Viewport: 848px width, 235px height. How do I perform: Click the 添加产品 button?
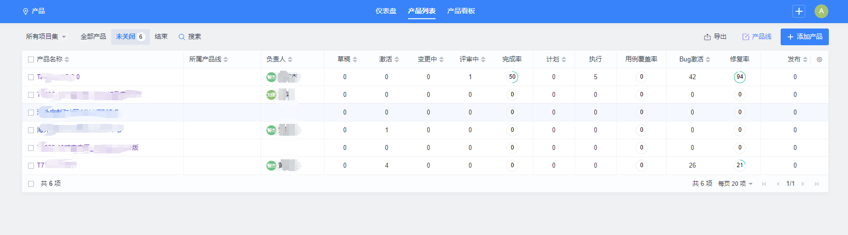[x=804, y=37]
